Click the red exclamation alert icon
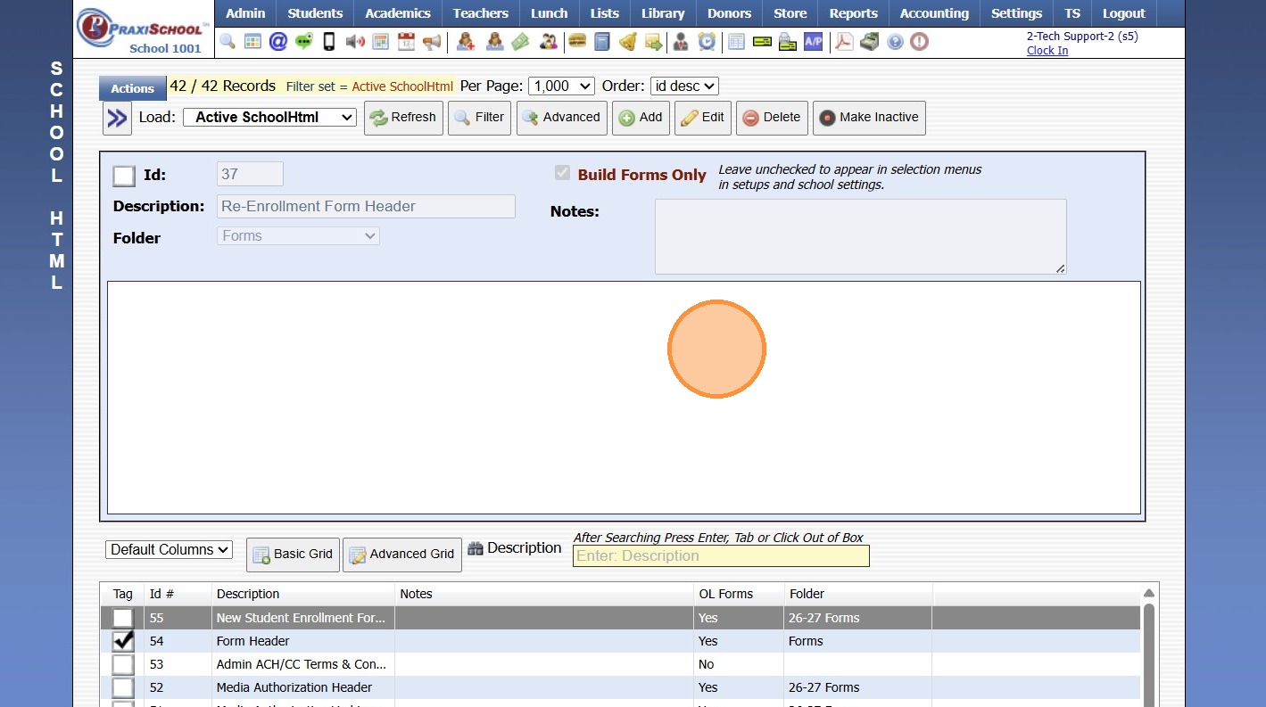Screen dimensions: 1266x707 (920, 42)
